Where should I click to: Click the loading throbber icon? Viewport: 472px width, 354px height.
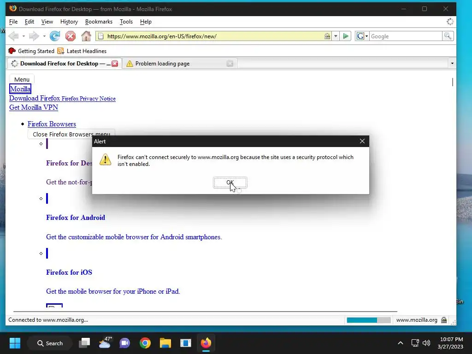point(450,22)
